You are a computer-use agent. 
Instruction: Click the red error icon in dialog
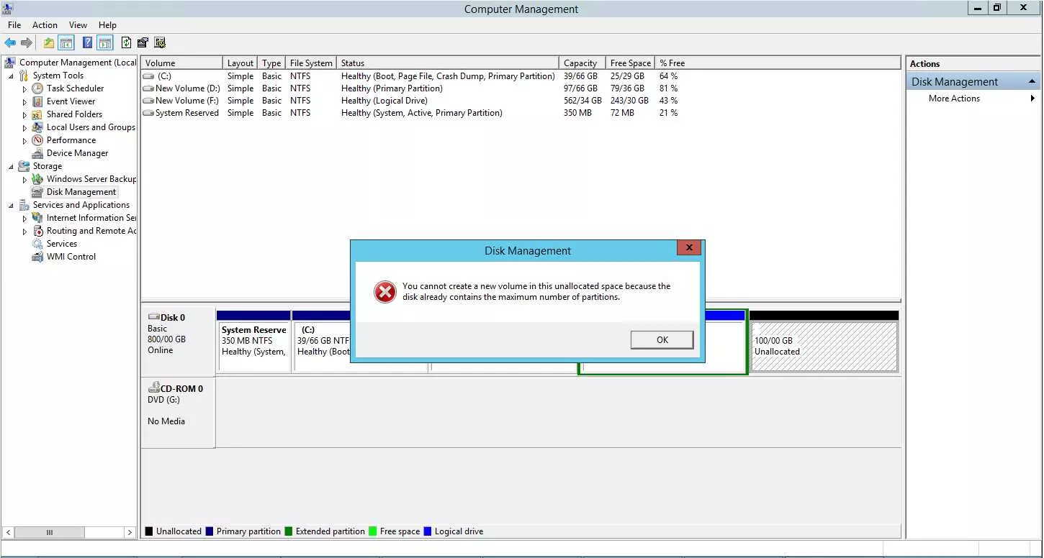385,291
